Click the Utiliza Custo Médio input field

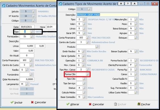[131, 92]
